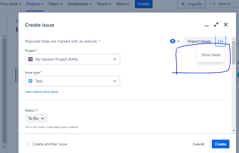Click the dialog's vertical scrollbar thumb

click(234, 53)
